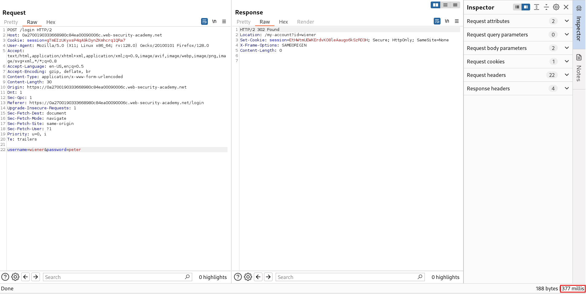This screenshot has height=294, width=586.
Task: Open the Pretty view of the Request
Action: 11,22
